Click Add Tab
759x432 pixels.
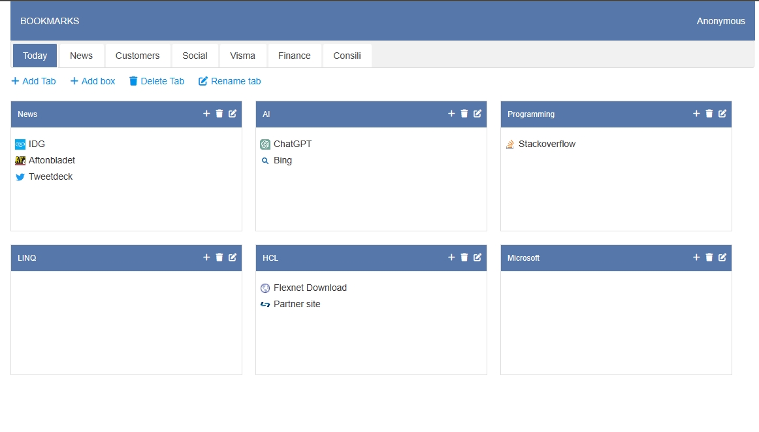coord(33,81)
